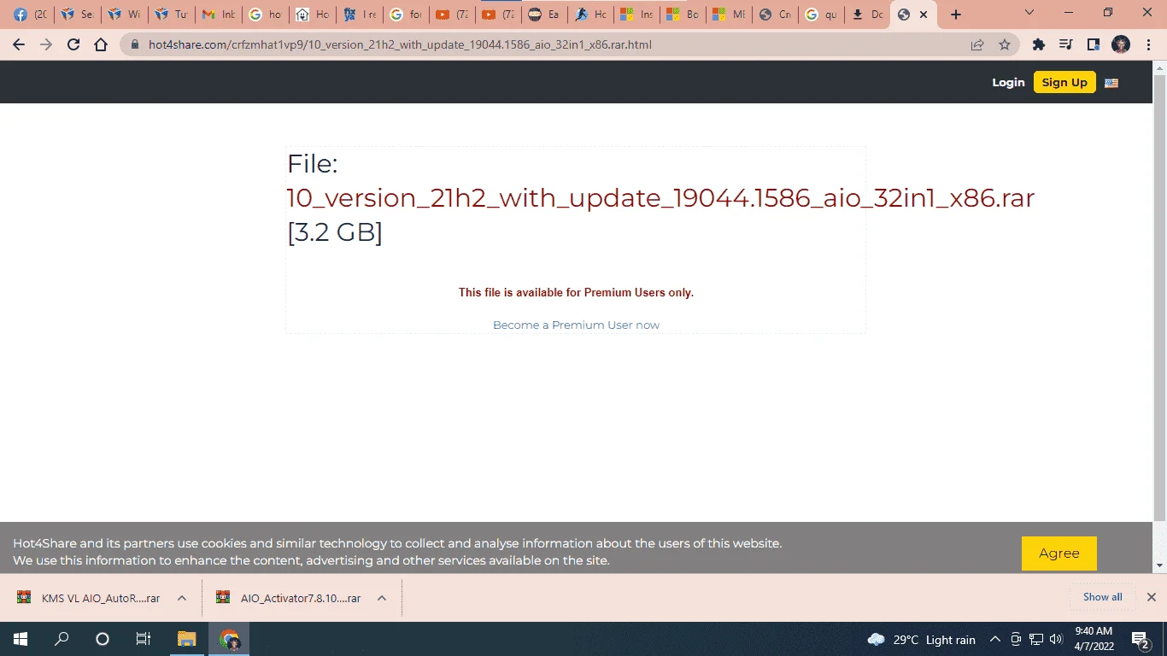Close the active hot4share tab

point(924,15)
